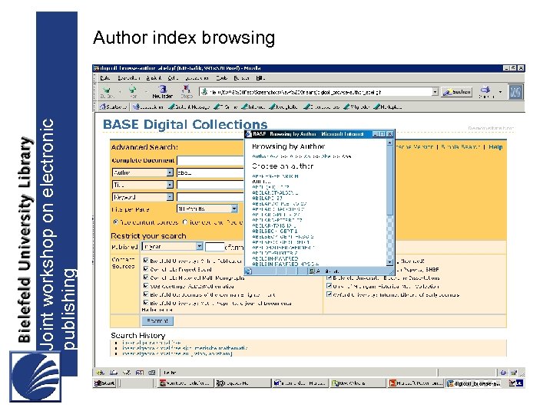Select the 'Ignore content sources' radio button

click(185, 222)
